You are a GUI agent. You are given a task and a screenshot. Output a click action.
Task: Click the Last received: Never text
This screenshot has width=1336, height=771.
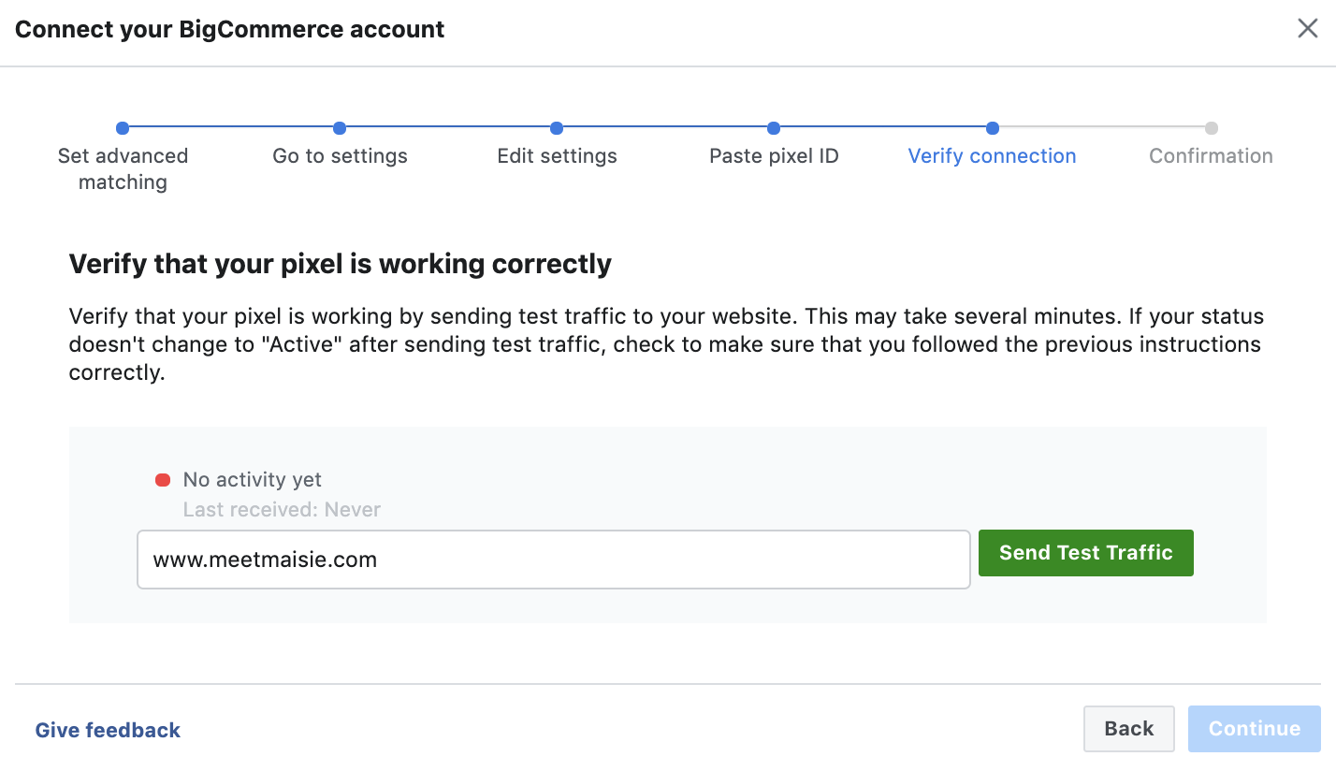[282, 510]
